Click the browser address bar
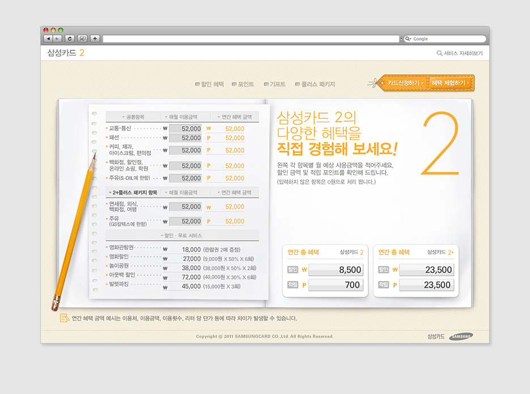 [x=251, y=38]
